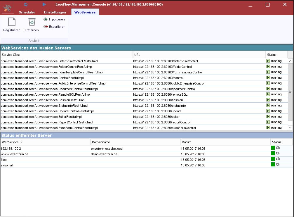This screenshot has width=294, height=217.
Task: Click green Ok square for files server
Action: point(273,159)
